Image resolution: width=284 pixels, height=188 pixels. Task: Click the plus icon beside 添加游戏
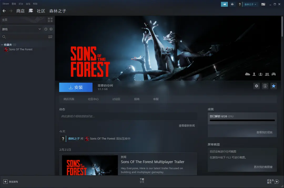[x=5, y=182]
